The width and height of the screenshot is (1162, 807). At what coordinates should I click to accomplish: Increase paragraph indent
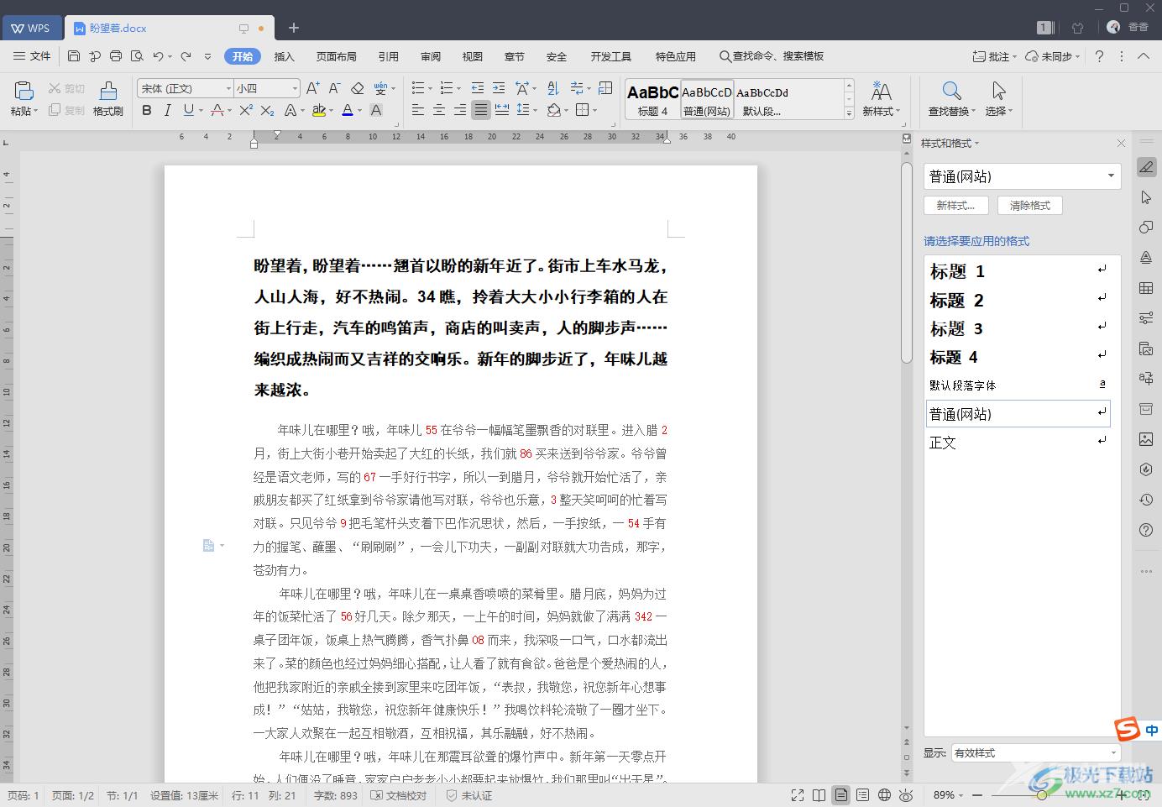coord(499,88)
